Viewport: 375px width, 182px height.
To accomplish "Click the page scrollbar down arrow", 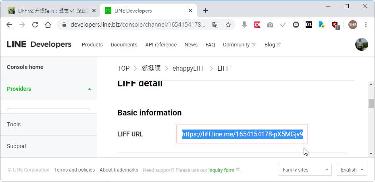I will point(371,153).
